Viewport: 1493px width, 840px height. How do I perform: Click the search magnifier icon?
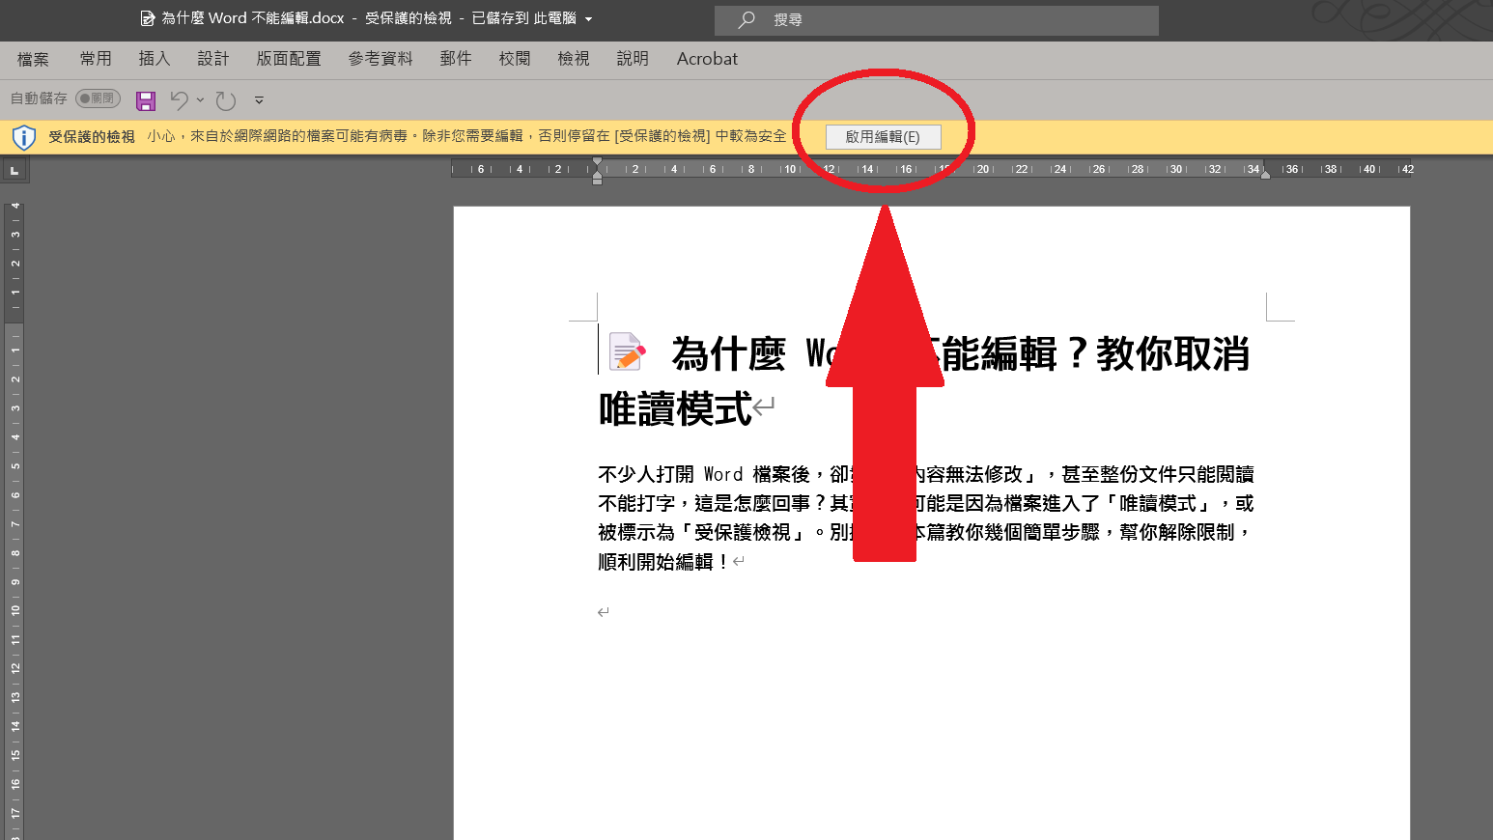746,19
